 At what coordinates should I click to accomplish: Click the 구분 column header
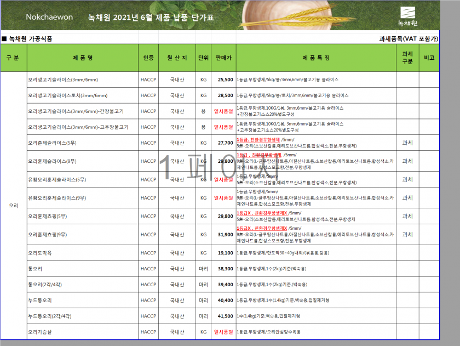pos(14,58)
